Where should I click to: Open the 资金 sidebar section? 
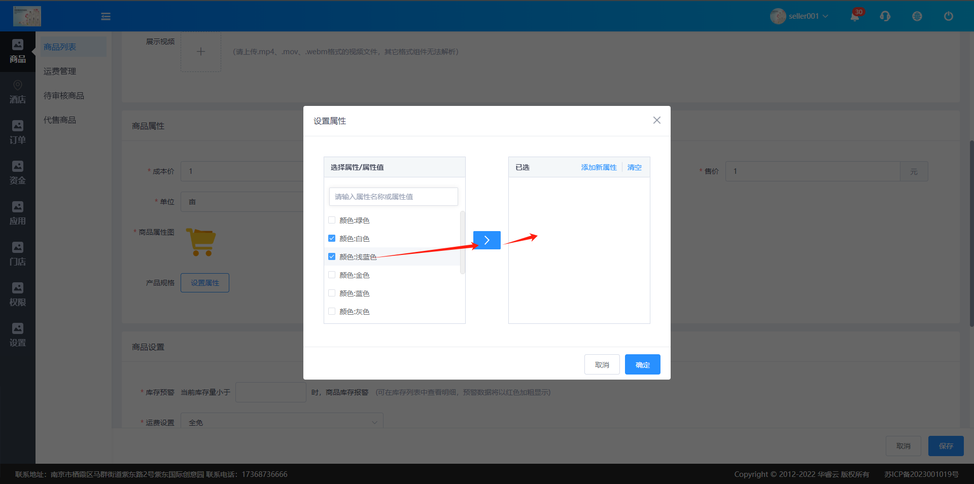18,173
